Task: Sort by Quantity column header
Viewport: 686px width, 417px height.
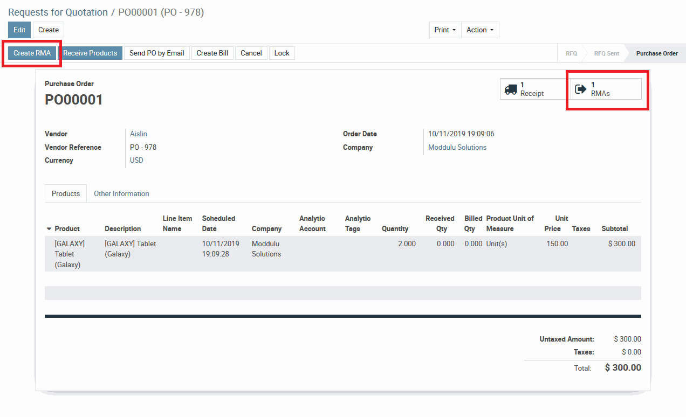Action: click(x=395, y=229)
